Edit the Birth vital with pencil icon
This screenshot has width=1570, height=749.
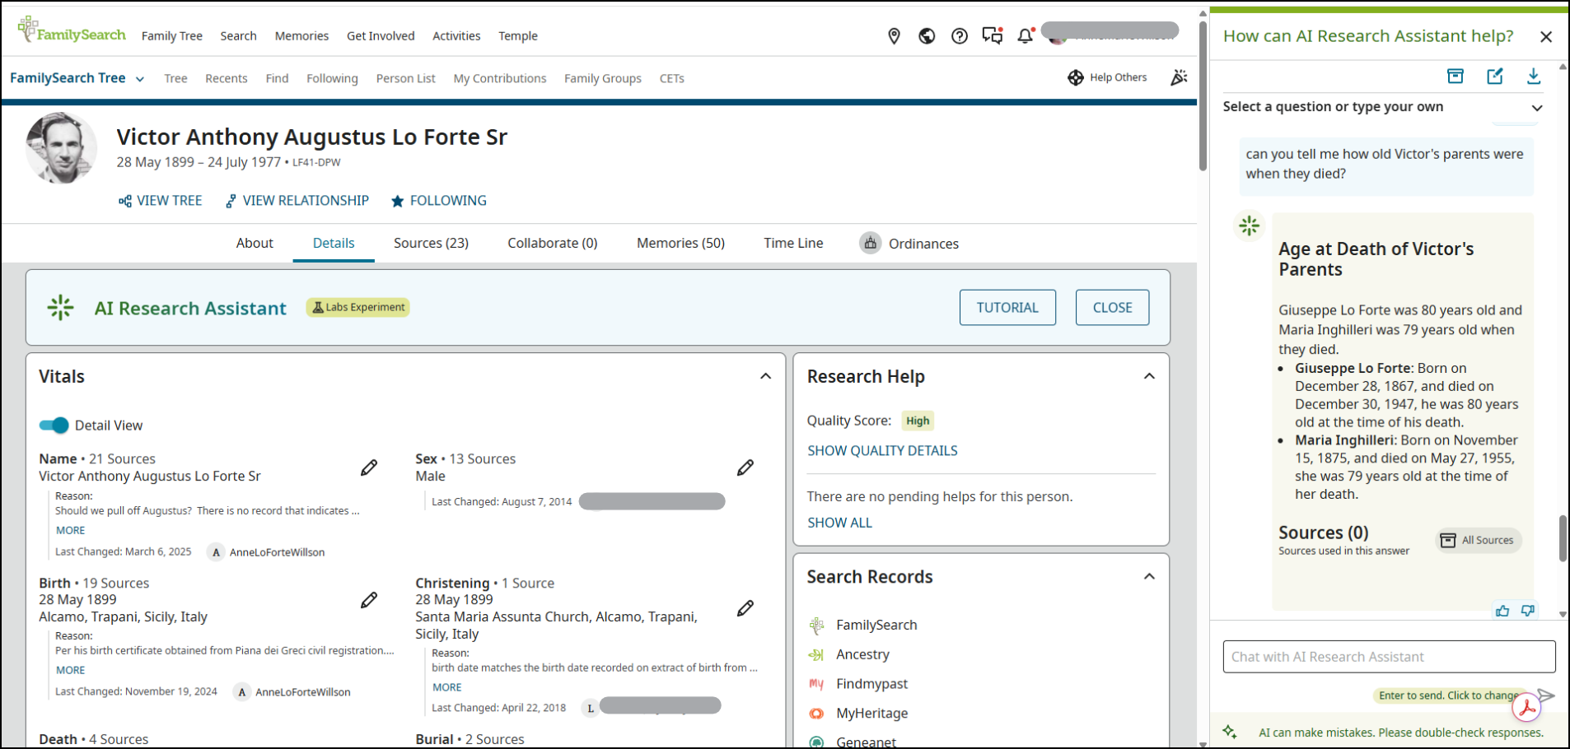369,600
